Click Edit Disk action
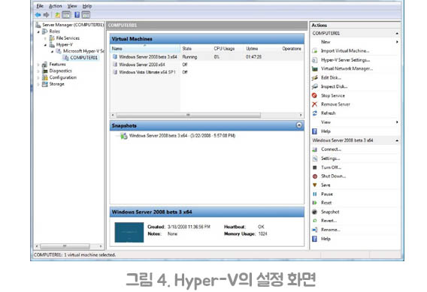Screen dimensions: 427x292 tap(331, 78)
